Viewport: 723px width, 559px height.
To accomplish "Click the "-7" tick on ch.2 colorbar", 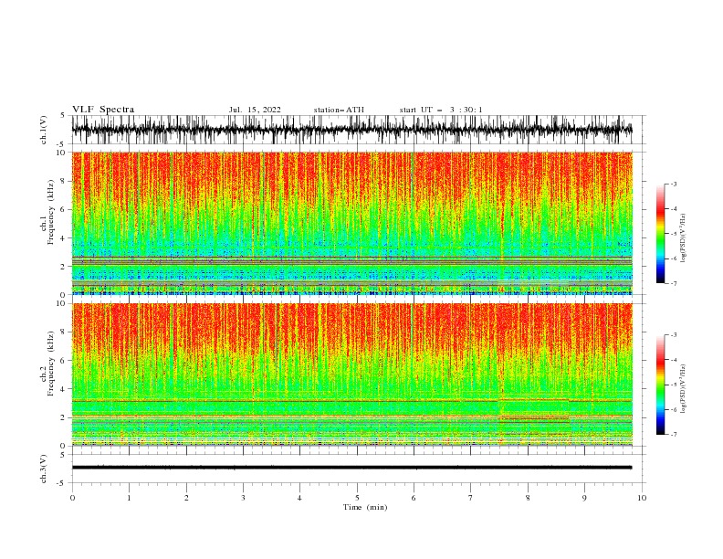I will pyautogui.click(x=673, y=434).
